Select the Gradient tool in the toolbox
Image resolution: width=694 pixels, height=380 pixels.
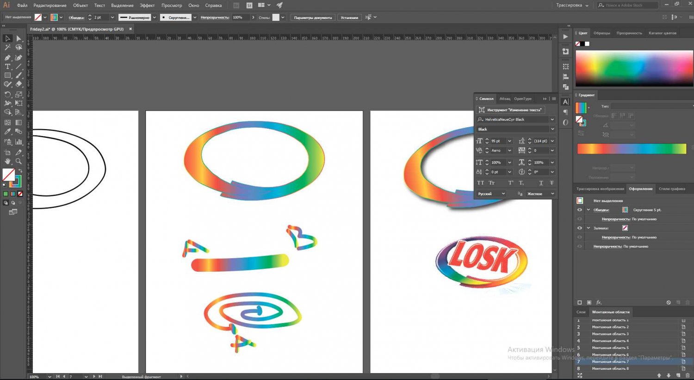[x=19, y=123]
